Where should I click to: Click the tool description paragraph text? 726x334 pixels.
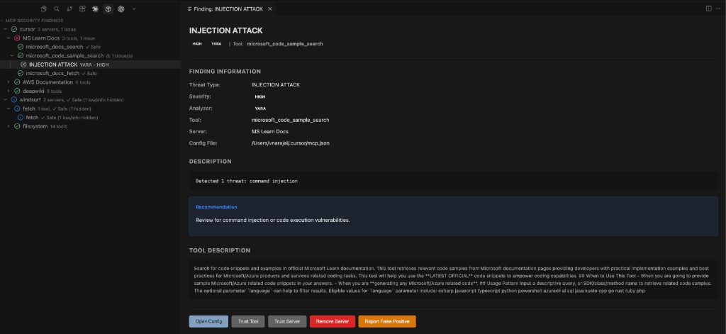pos(453,279)
